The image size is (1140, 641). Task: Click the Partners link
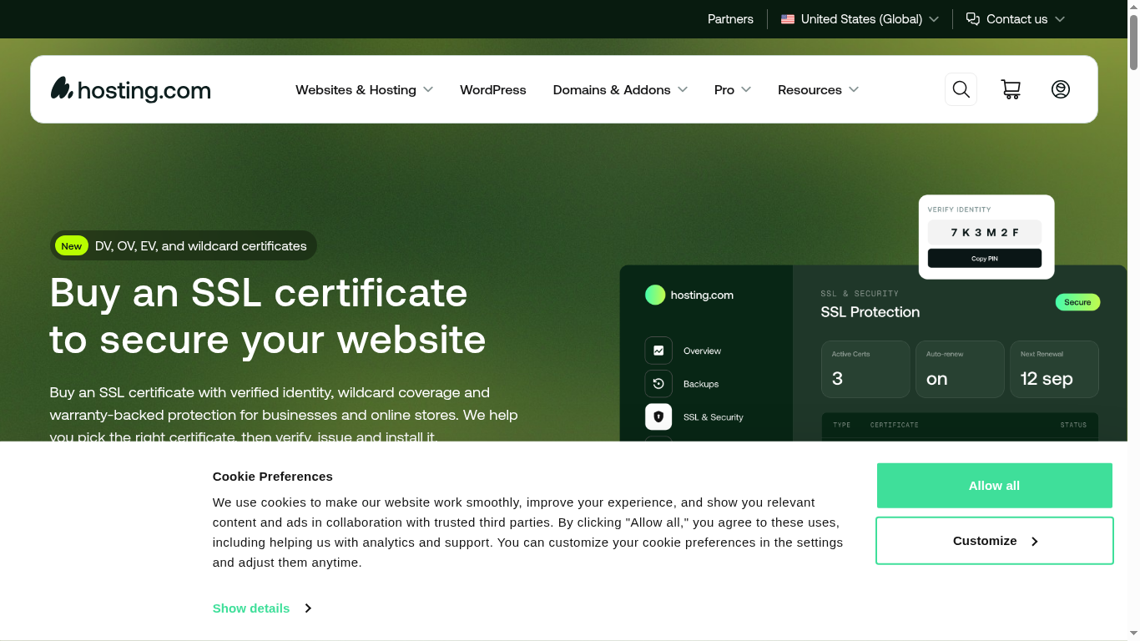(730, 19)
